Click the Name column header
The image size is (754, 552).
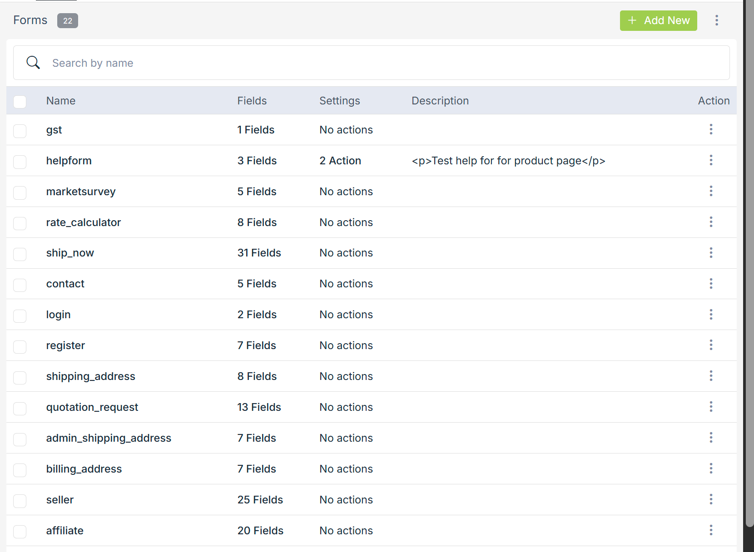click(61, 101)
